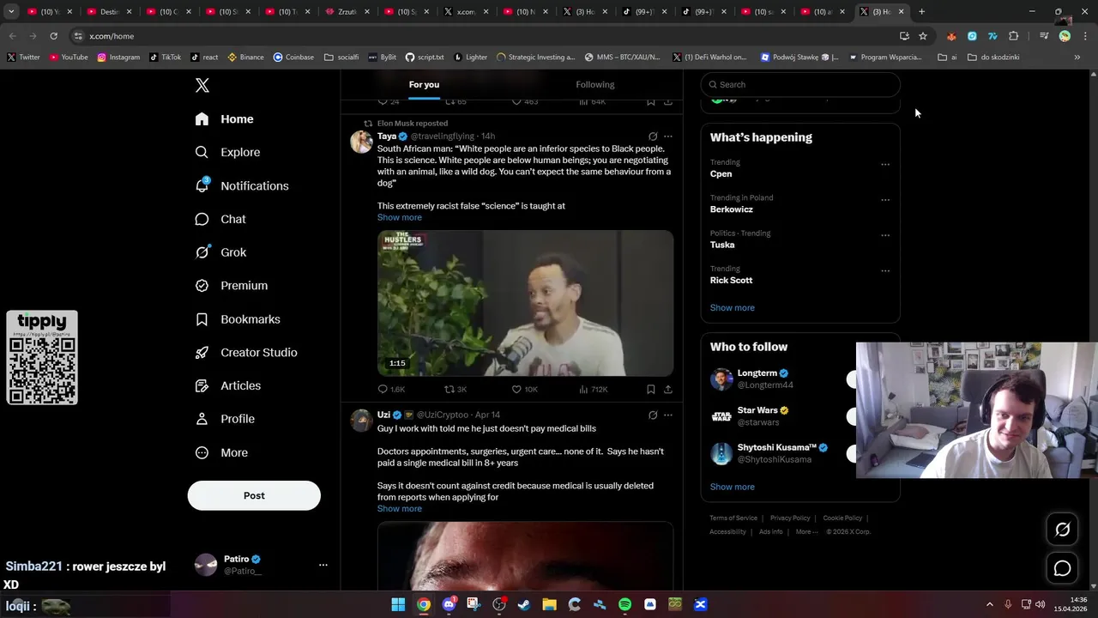Show more of Taya's post text
This screenshot has height=618, width=1098.
coord(400,217)
